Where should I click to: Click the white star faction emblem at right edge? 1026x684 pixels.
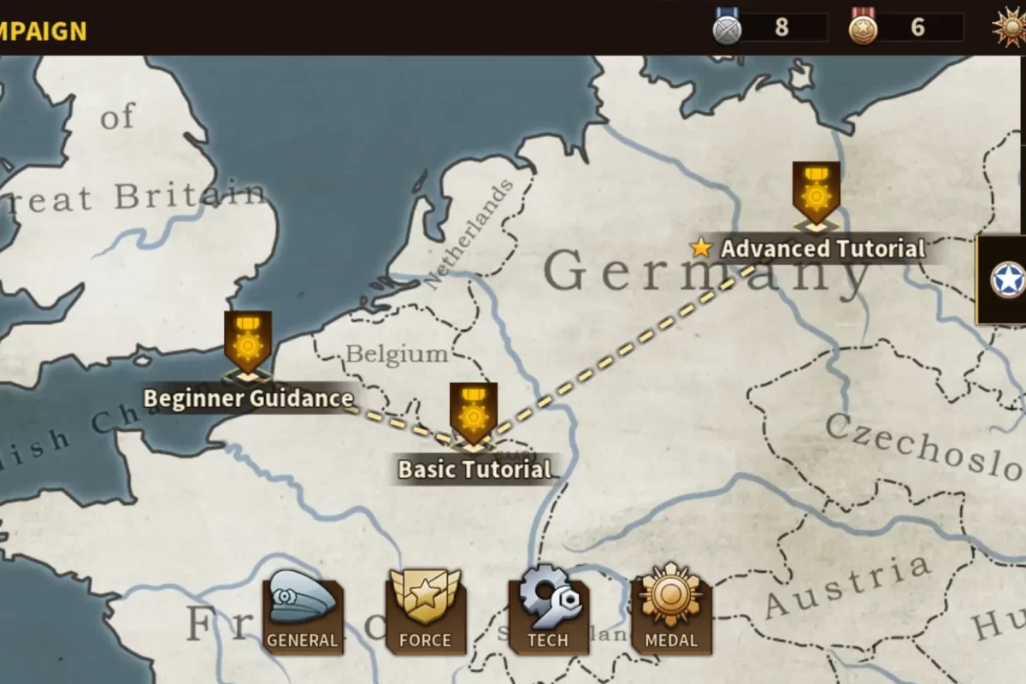point(1007,280)
